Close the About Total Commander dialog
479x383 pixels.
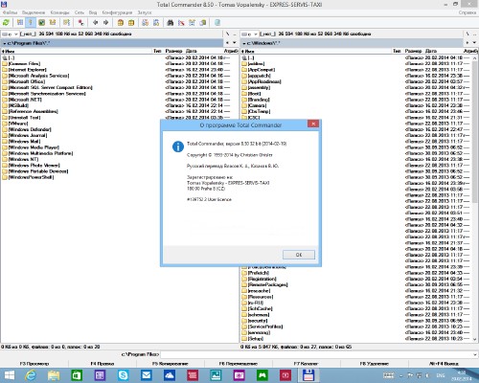[x=313, y=124]
